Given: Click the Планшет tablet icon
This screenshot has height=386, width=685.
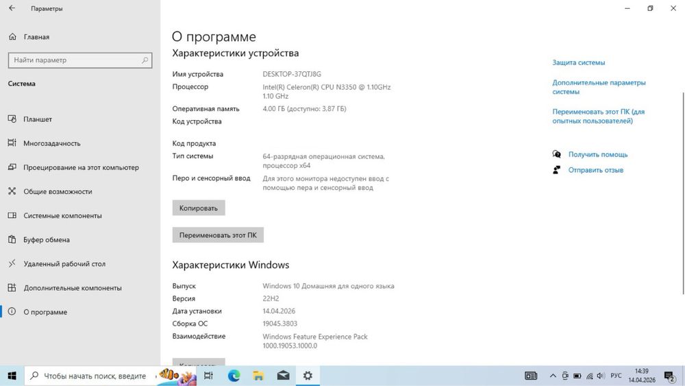Looking at the screenshot, I should (12, 119).
